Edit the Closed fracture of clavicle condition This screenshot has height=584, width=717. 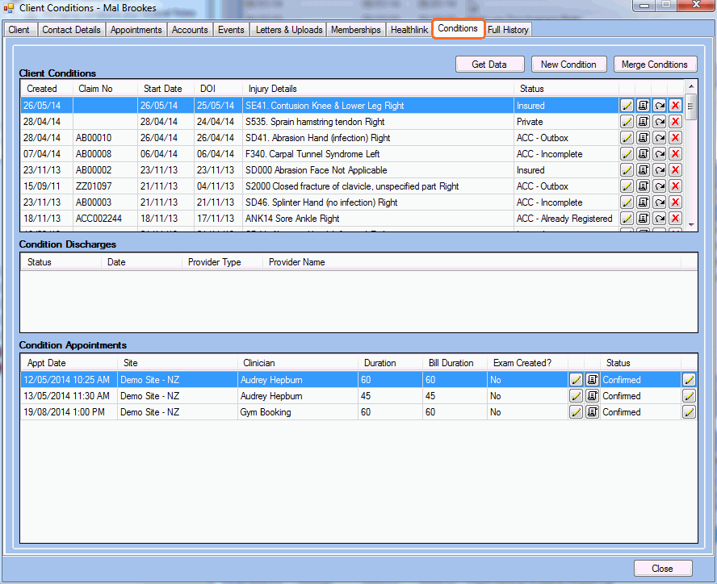pyautogui.click(x=627, y=186)
